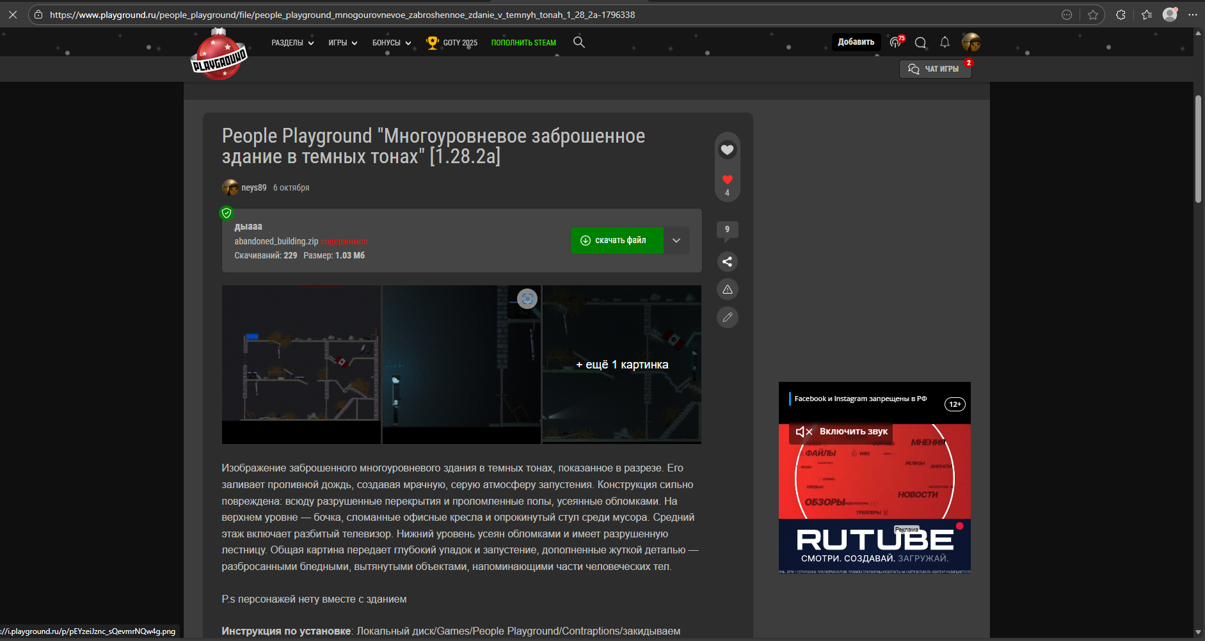1205x641 pixels.
Task: Click the page vertical scrollbar thumb
Action: (x=1198, y=148)
